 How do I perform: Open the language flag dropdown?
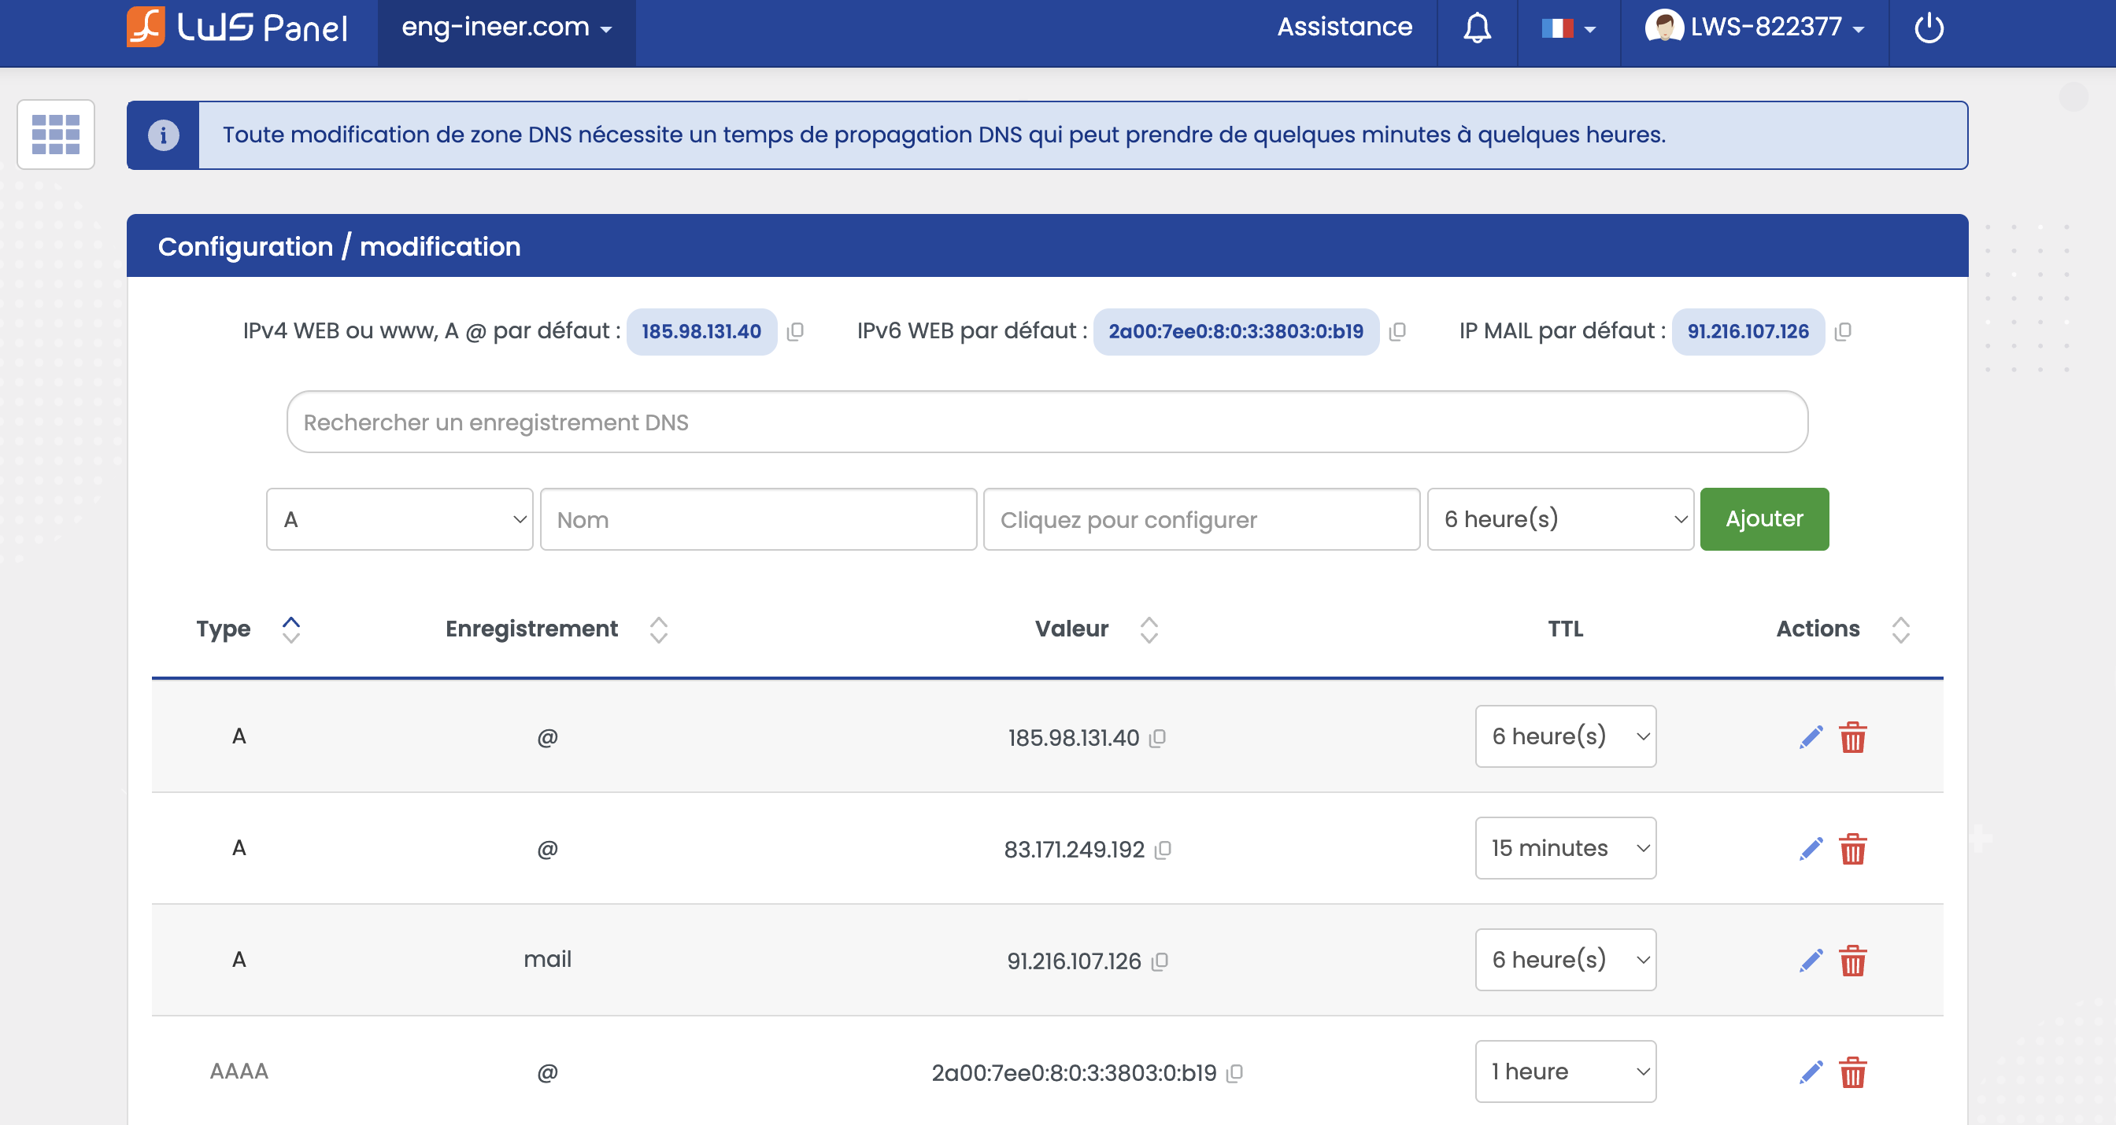[1568, 29]
